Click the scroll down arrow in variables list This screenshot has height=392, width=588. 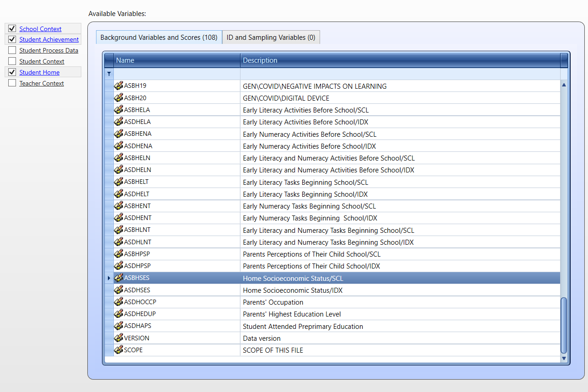(564, 358)
